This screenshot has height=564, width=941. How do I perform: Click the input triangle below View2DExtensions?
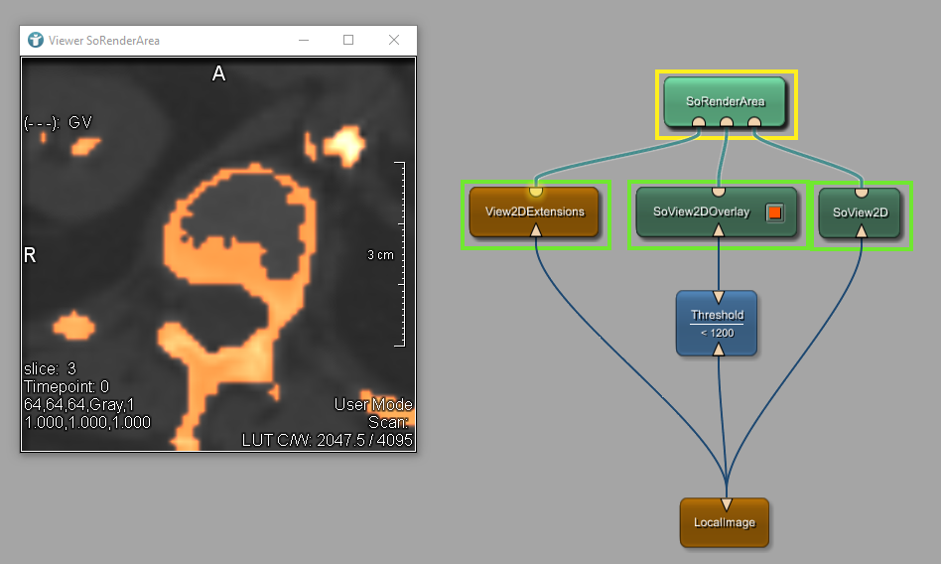coord(536,231)
